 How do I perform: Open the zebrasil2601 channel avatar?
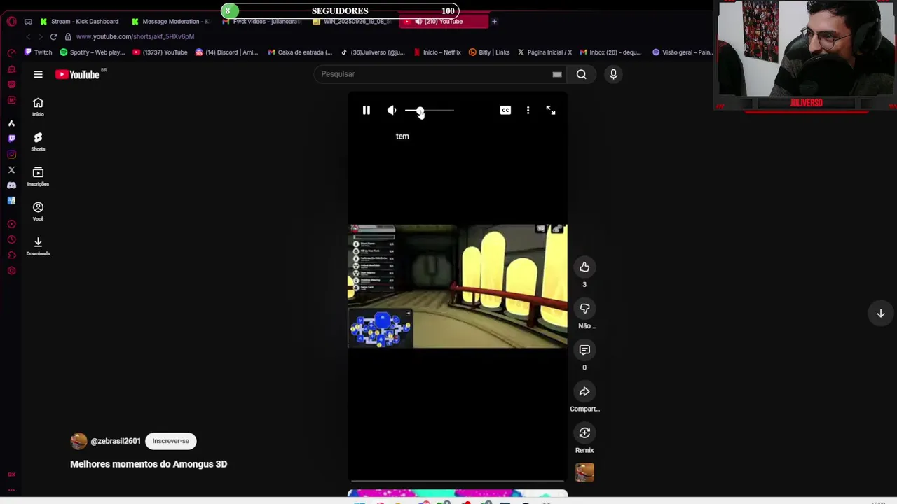78,441
